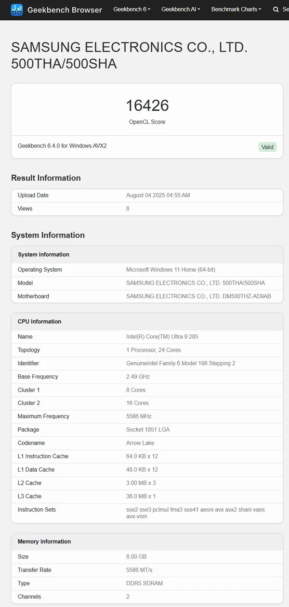Screen dimensions: 289x607
Task: Click the search magnifier icon
Action: 276,10
